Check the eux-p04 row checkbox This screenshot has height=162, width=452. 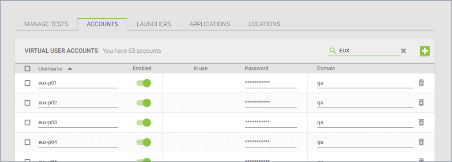coord(27,142)
